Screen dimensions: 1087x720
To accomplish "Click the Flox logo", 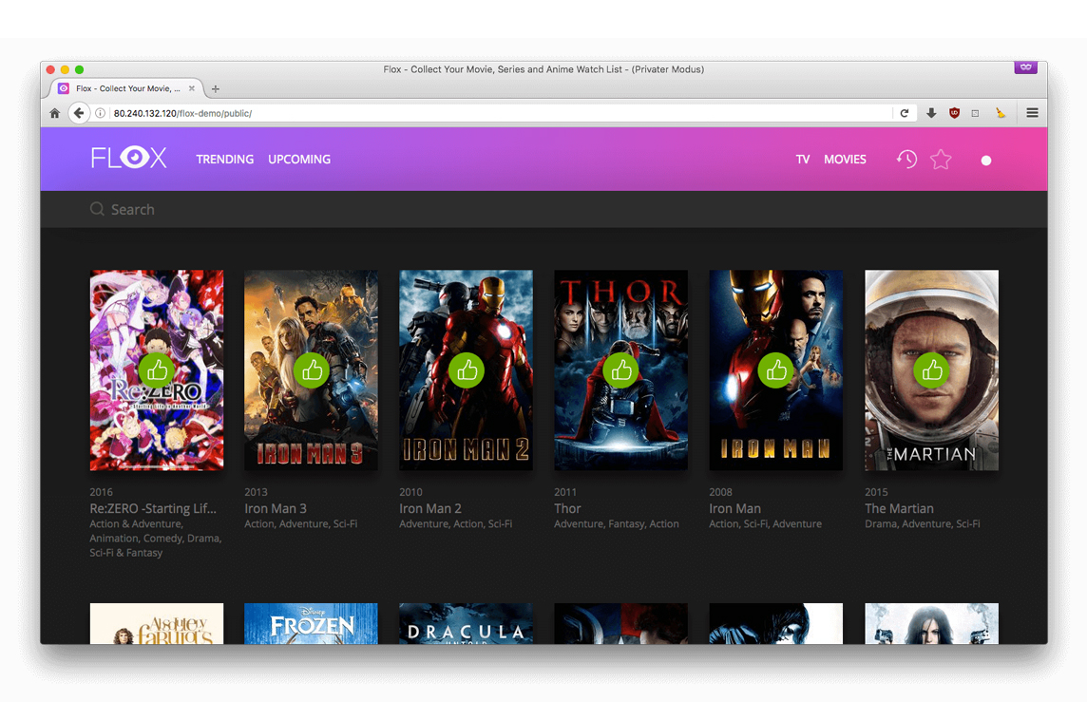I will [129, 158].
